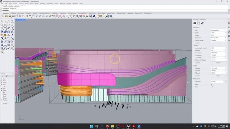The width and height of the screenshot is (230, 129).
Task: Select the explode tool in the left toolbar
Action: [5, 35]
